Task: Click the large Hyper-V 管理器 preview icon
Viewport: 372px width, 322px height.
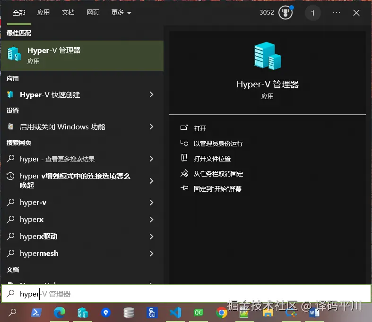Action: (x=268, y=56)
